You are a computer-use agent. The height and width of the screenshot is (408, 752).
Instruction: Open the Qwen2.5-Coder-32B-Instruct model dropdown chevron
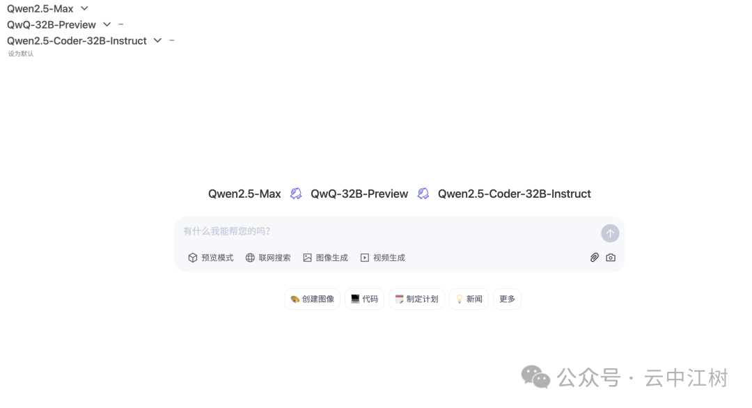pos(157,40)
